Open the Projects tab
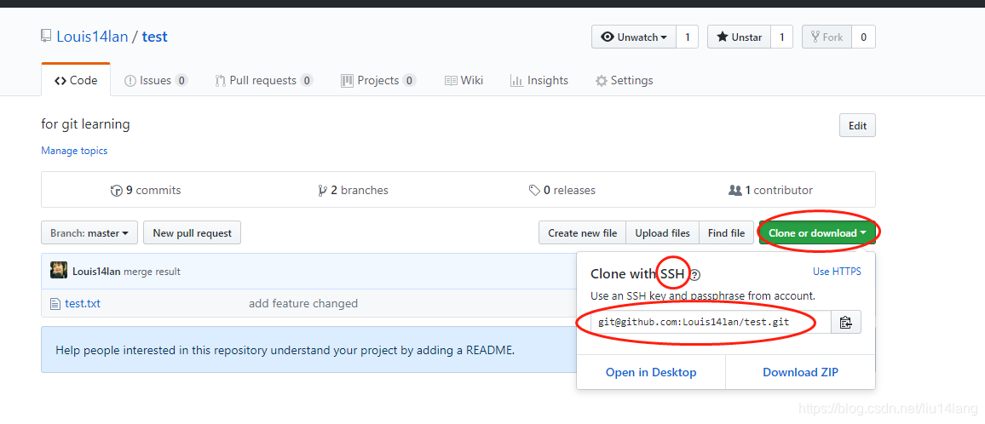 point(378,80)
